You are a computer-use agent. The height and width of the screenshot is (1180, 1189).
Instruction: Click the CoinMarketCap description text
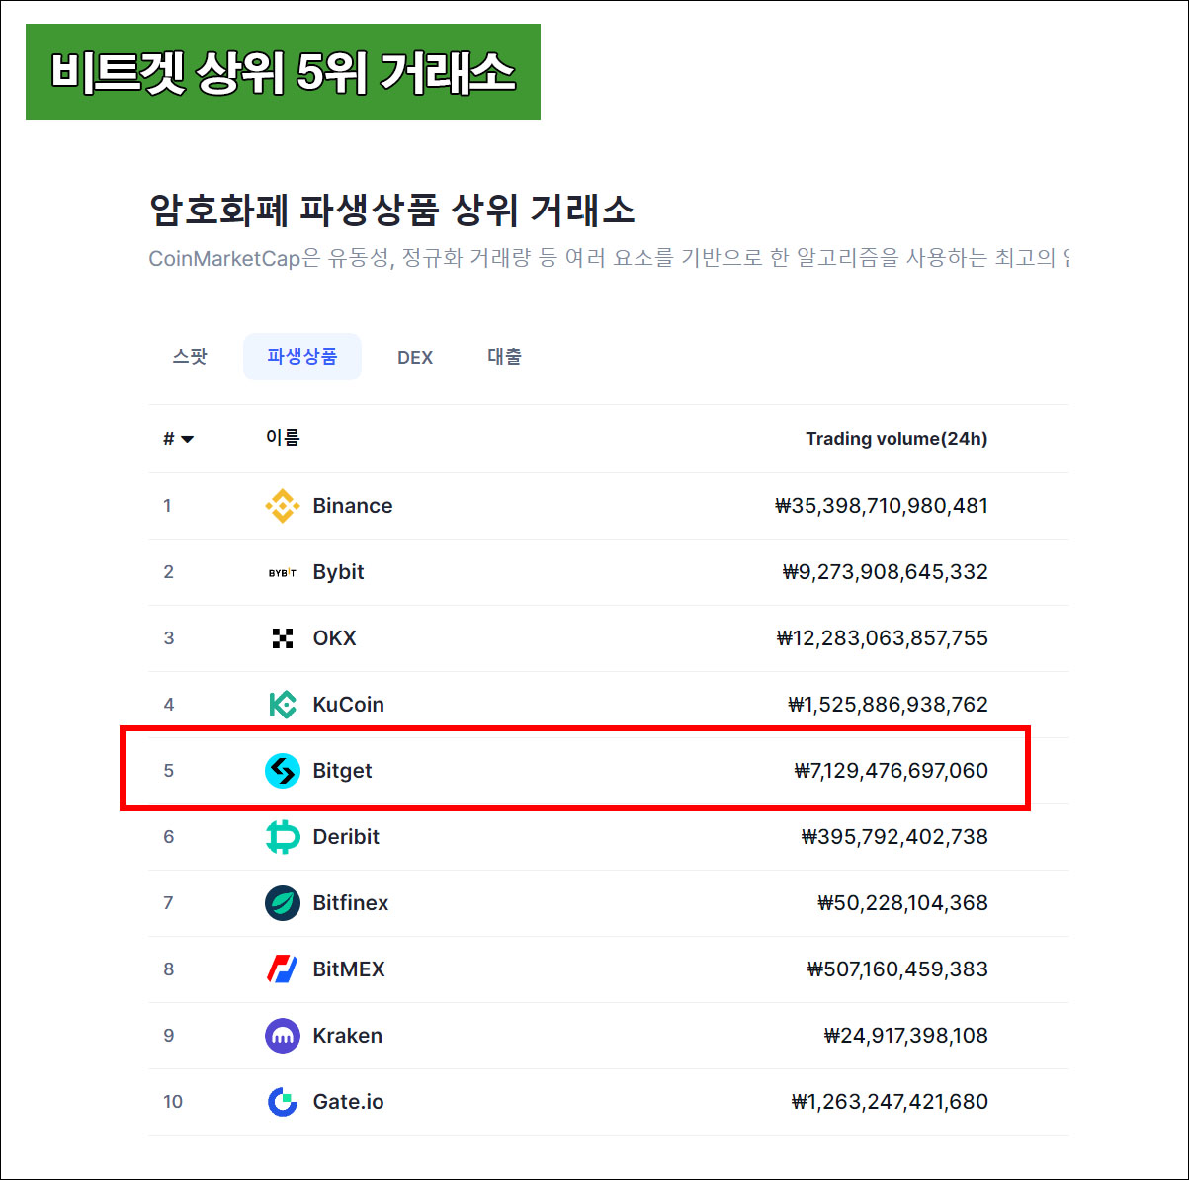tap(609, 259)
